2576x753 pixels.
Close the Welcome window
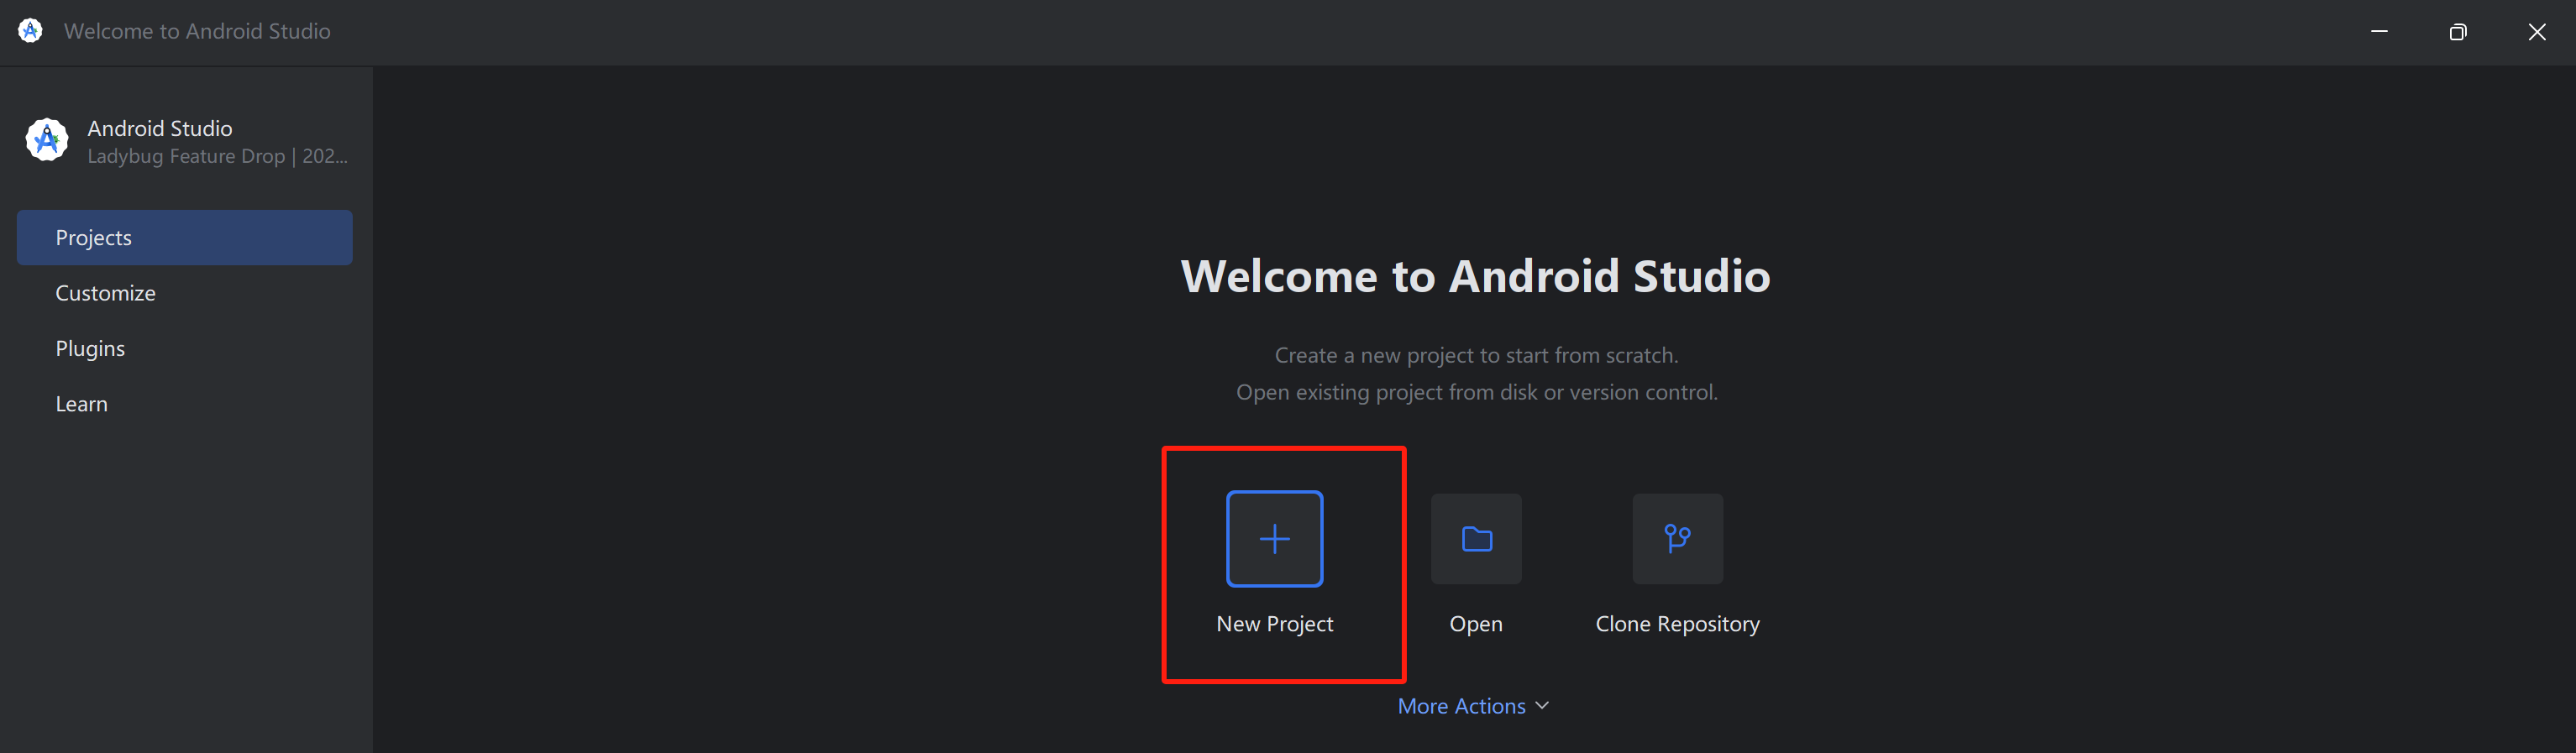point(2537,32)
